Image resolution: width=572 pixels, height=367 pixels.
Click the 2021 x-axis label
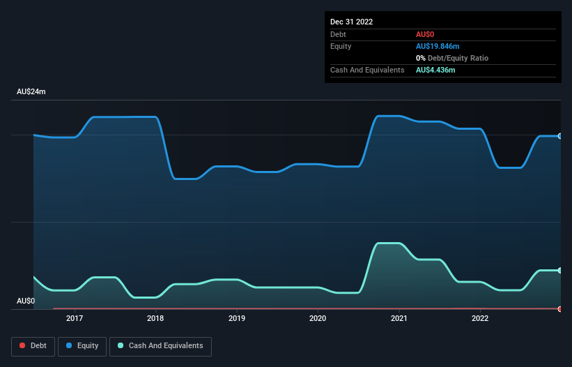399,318
